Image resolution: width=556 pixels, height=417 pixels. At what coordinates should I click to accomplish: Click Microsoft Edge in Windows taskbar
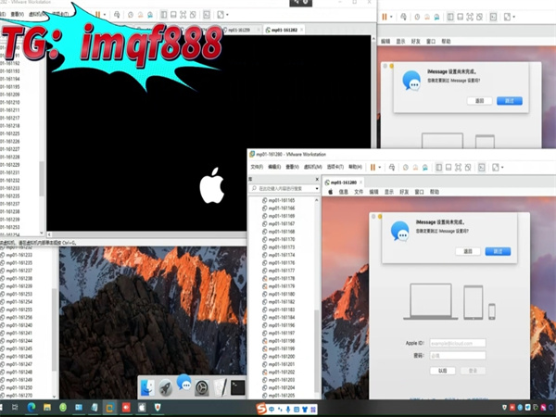[x=30, y=408]
